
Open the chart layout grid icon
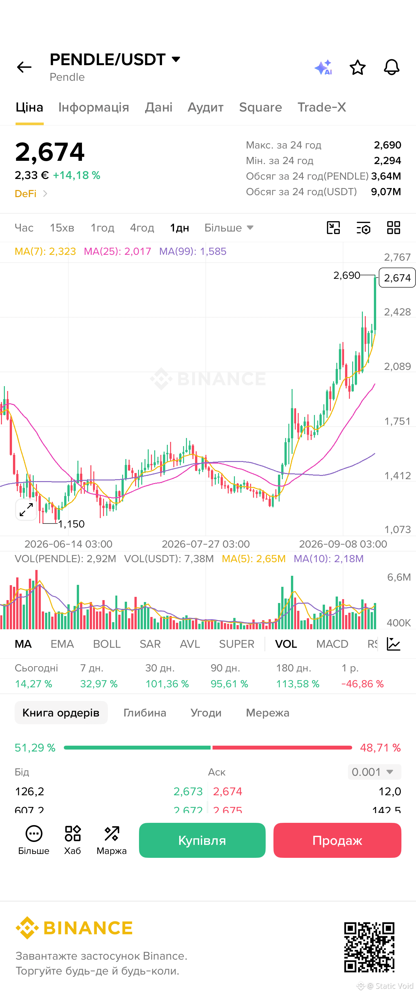coord(393,228)
